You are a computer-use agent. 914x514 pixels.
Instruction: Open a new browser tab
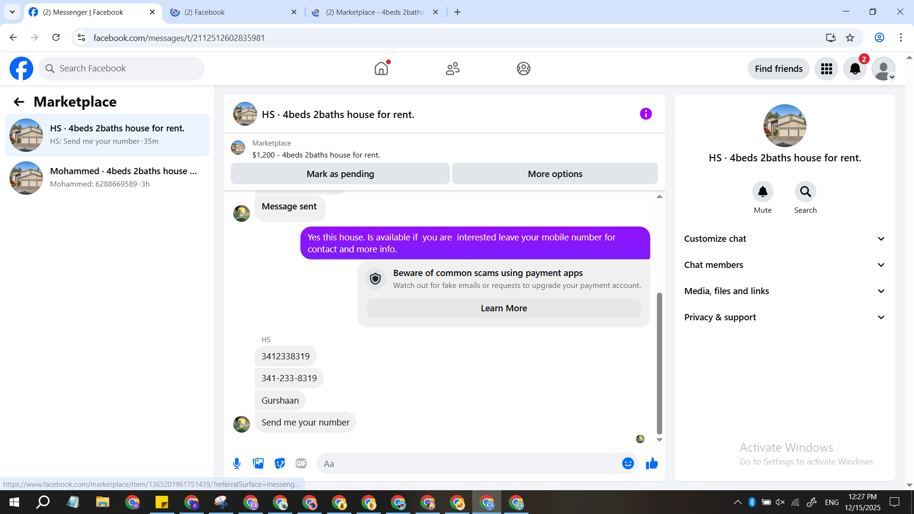pos(457,12)
